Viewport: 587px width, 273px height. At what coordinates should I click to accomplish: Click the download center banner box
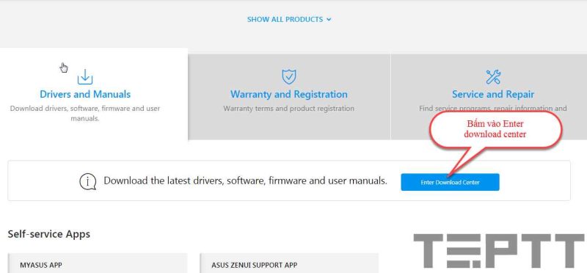click(289, 181)
